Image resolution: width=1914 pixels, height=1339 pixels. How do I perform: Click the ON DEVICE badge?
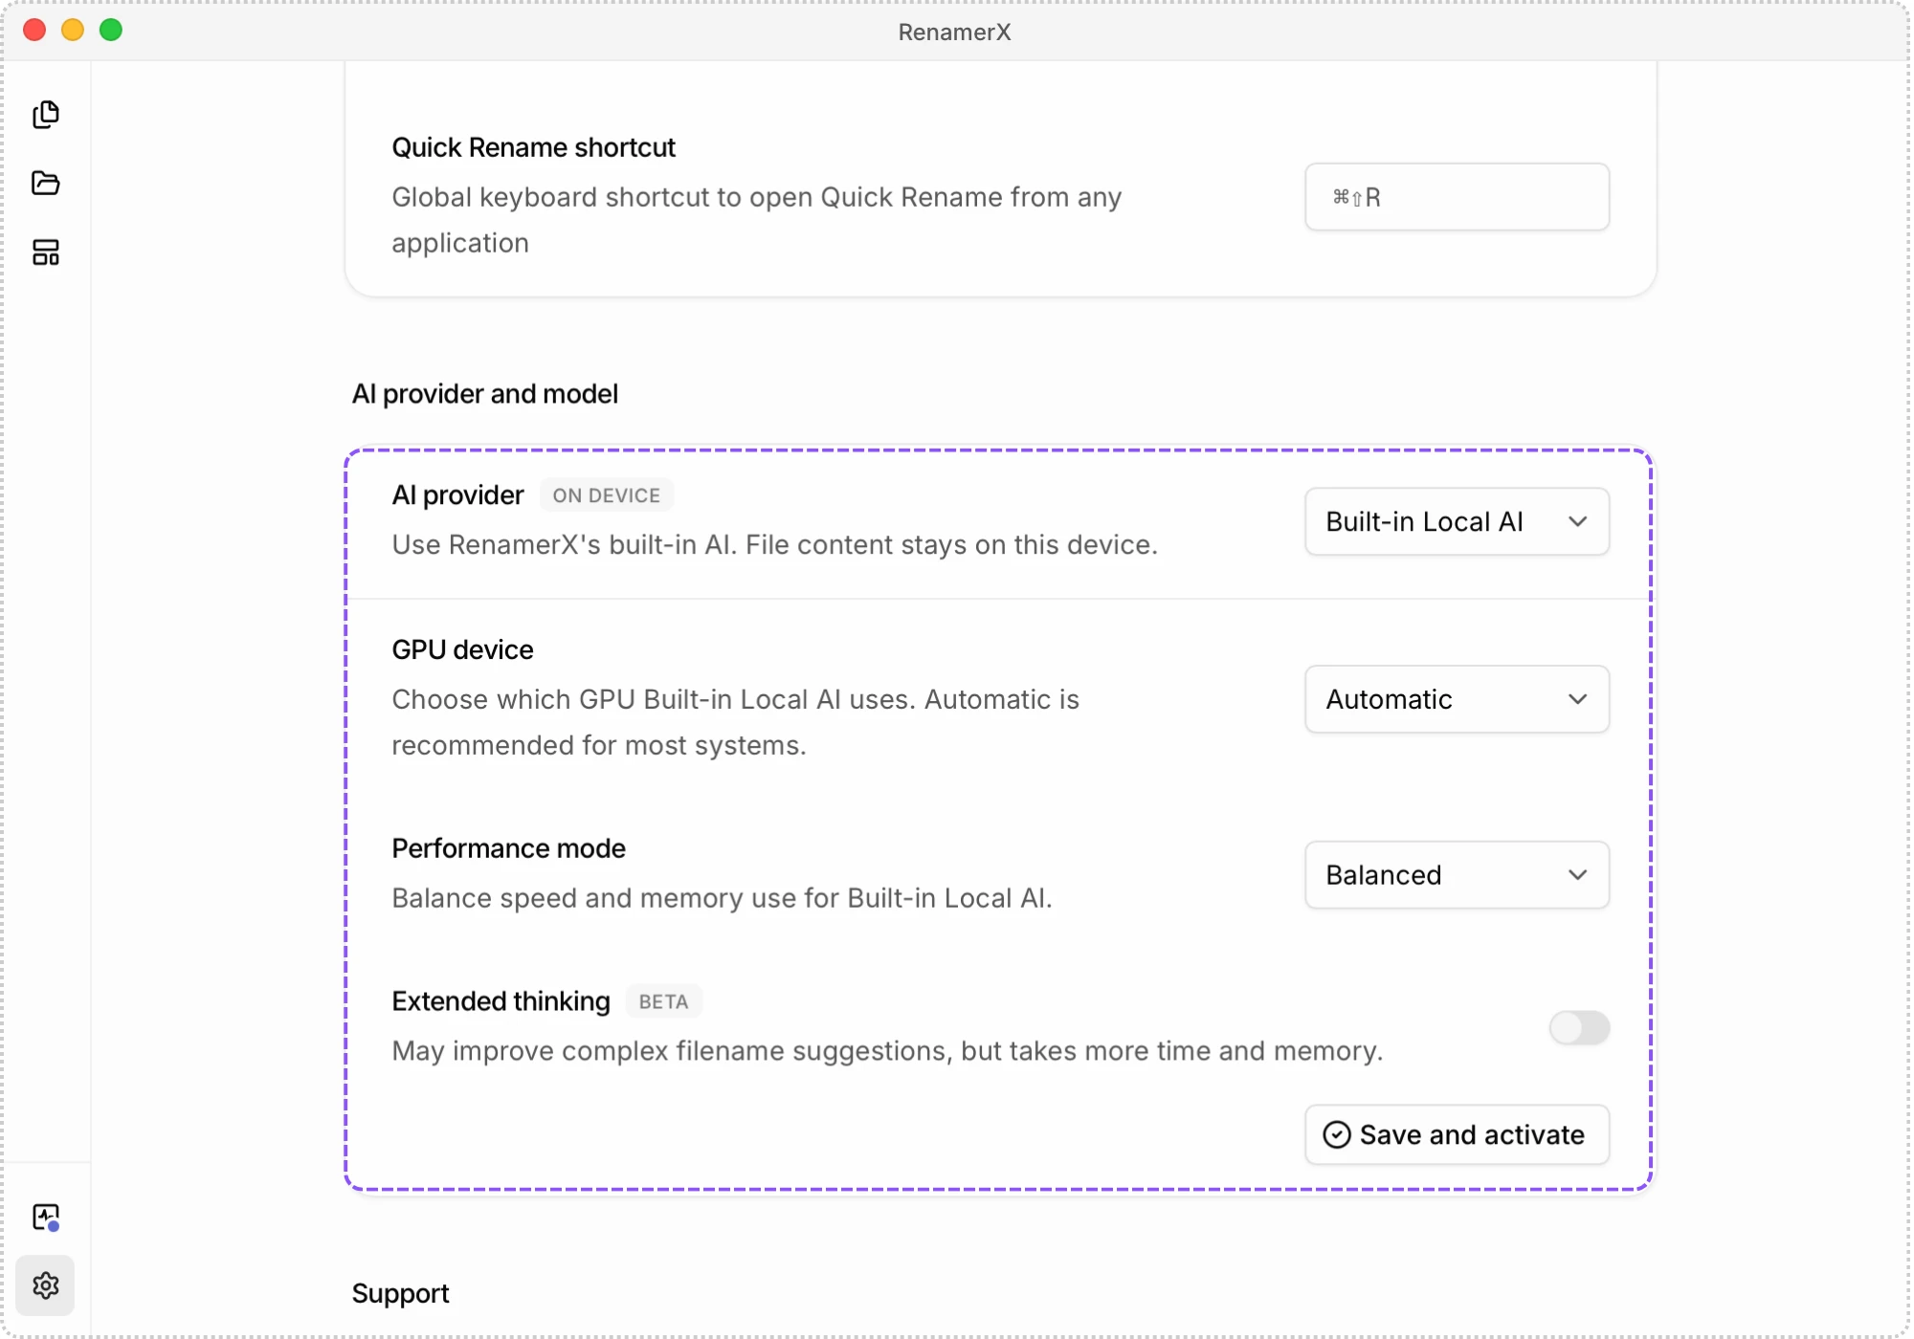[607, 495]
